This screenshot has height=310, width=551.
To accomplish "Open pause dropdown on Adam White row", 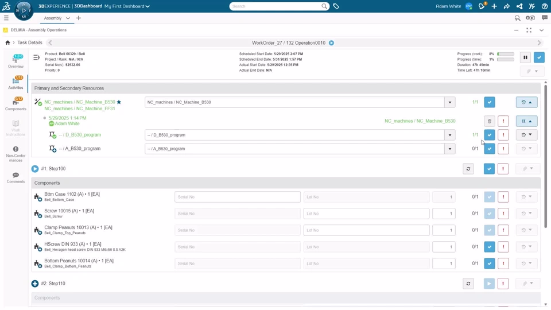I will coord(527,121).
